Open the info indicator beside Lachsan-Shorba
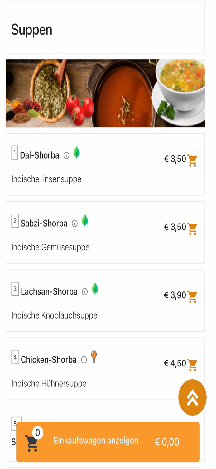This screenshot has height=469, width=216. tap(84, 291)
